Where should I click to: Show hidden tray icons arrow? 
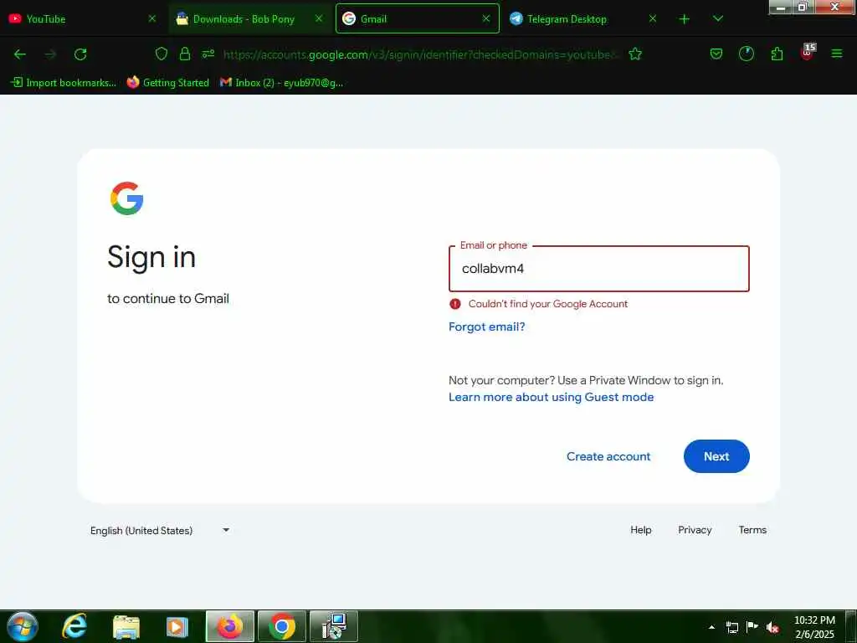711,627
